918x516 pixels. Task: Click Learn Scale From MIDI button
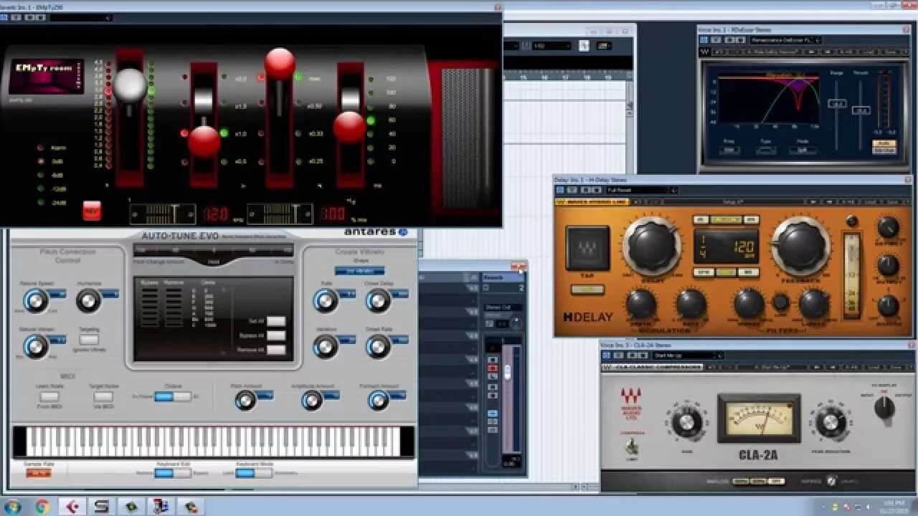49,396
